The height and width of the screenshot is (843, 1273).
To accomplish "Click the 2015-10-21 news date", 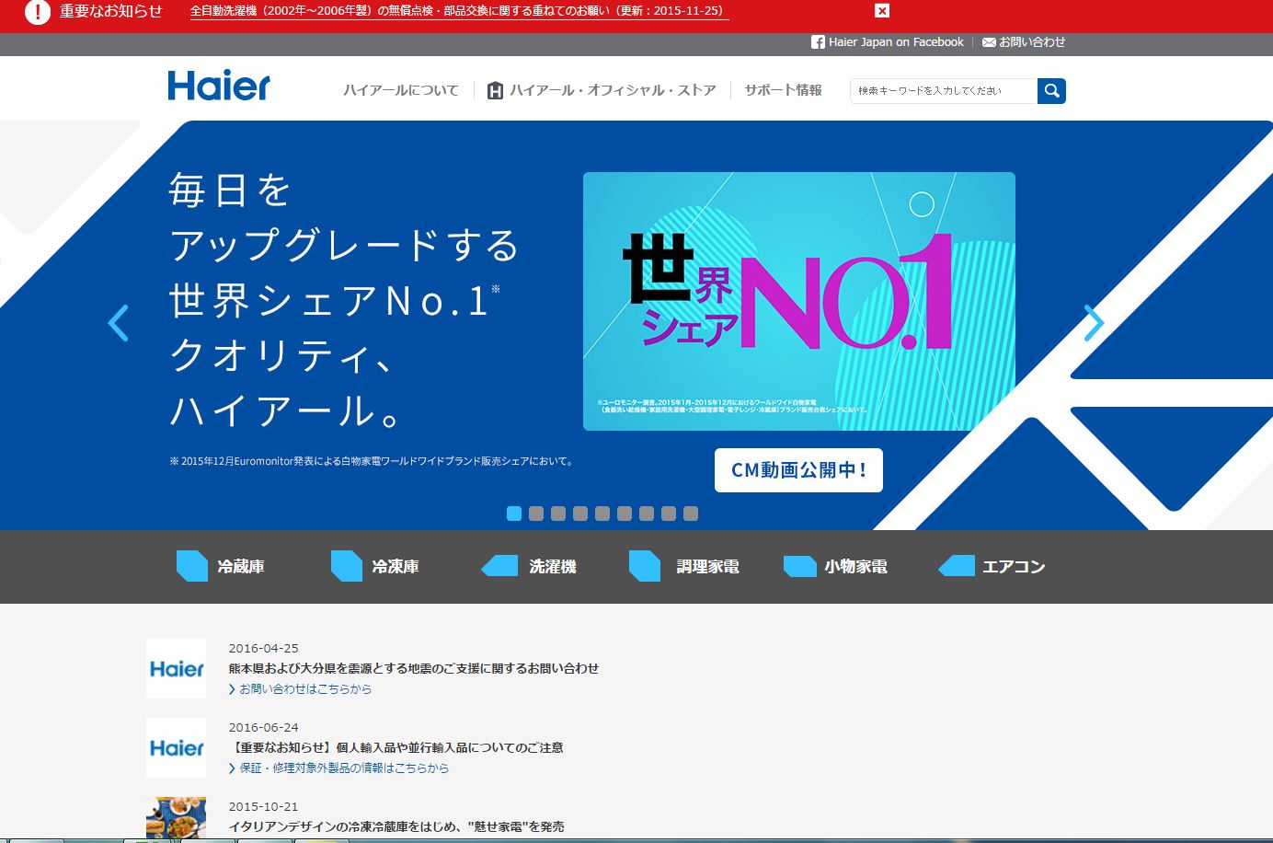I will [264, 806].
